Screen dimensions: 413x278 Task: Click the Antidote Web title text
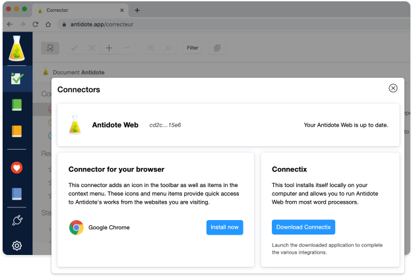[x=115, y=125]
